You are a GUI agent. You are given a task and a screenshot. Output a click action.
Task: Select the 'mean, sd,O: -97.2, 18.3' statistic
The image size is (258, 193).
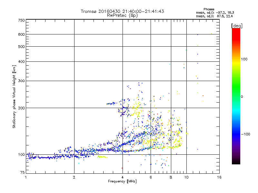(x=215, y=13)
